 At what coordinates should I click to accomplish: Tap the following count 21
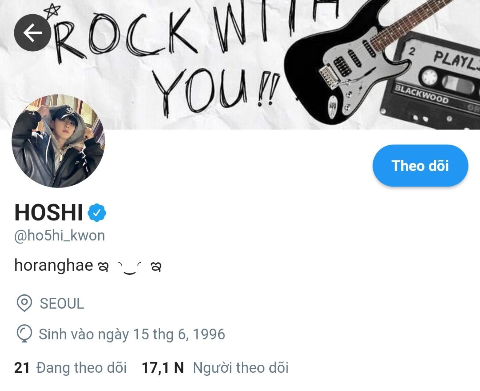pos(22,368)
